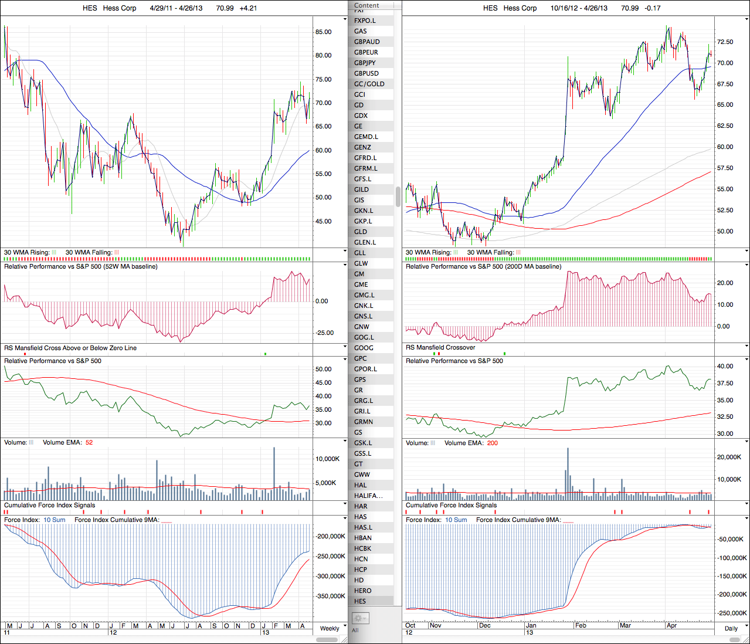
Task: Click the Volume bars icon in weekly chart
Action: point(32,443)
